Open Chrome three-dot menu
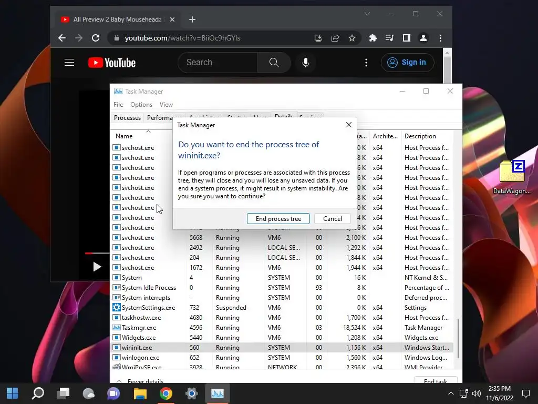Image resolution: width=538 pixels, height=404 pixels. point(441,38)
